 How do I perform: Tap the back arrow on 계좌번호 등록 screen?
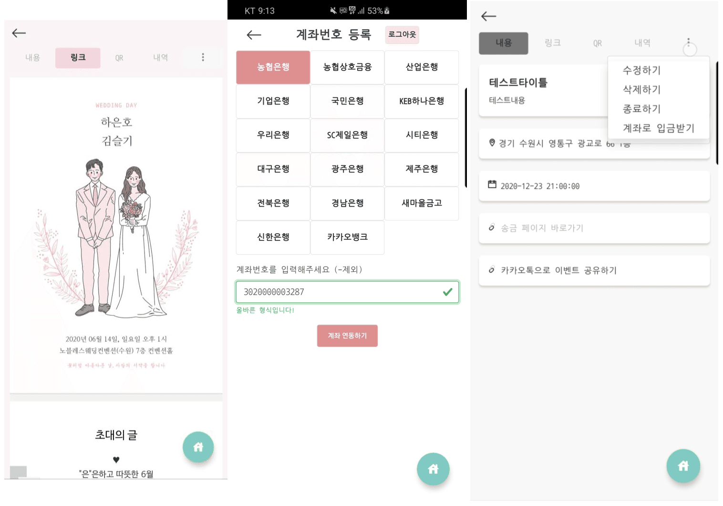click(x=254, y=35)
